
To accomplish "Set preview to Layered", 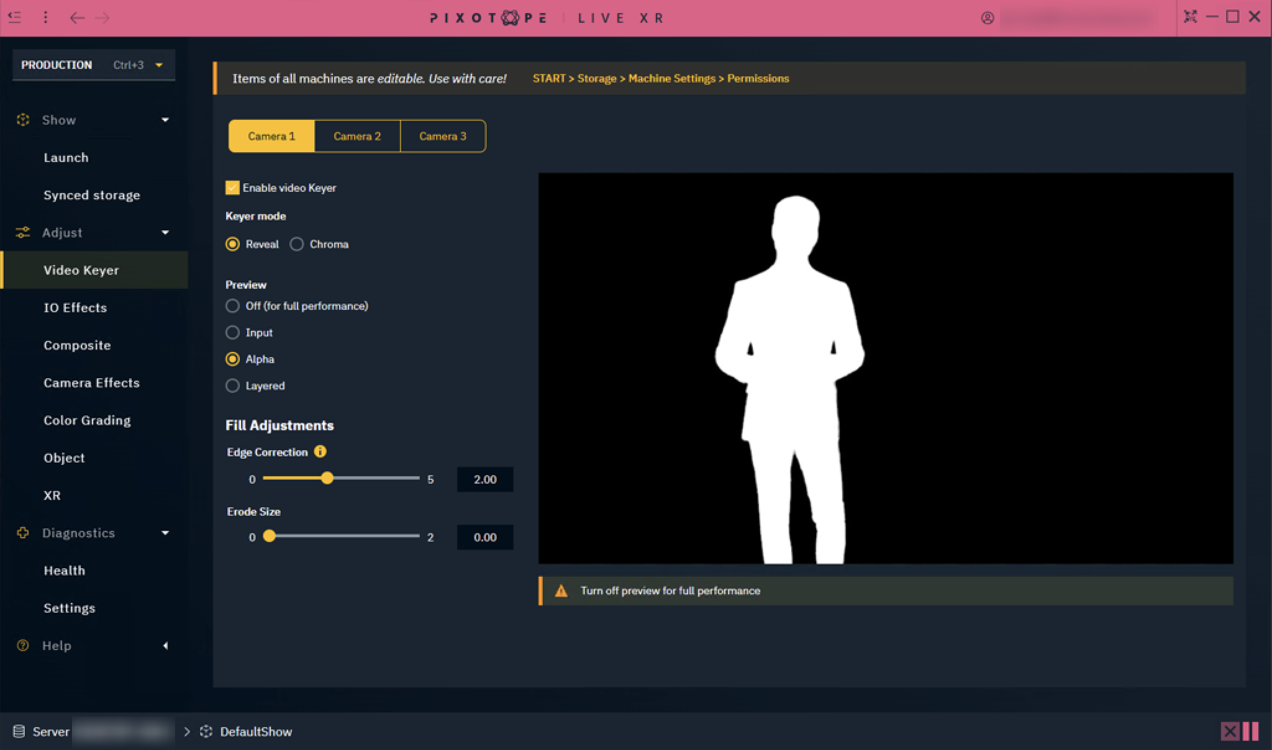I will [232, 386].
